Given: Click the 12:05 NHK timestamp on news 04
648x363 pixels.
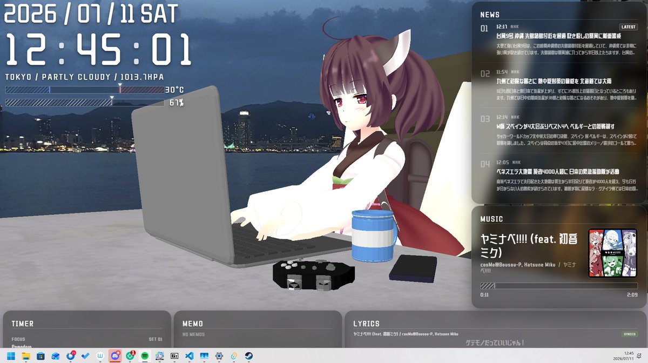Looking at the screenshot, I should [508, 162].
